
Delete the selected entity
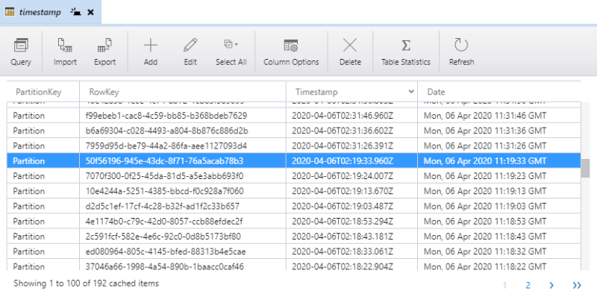[350, 51]
